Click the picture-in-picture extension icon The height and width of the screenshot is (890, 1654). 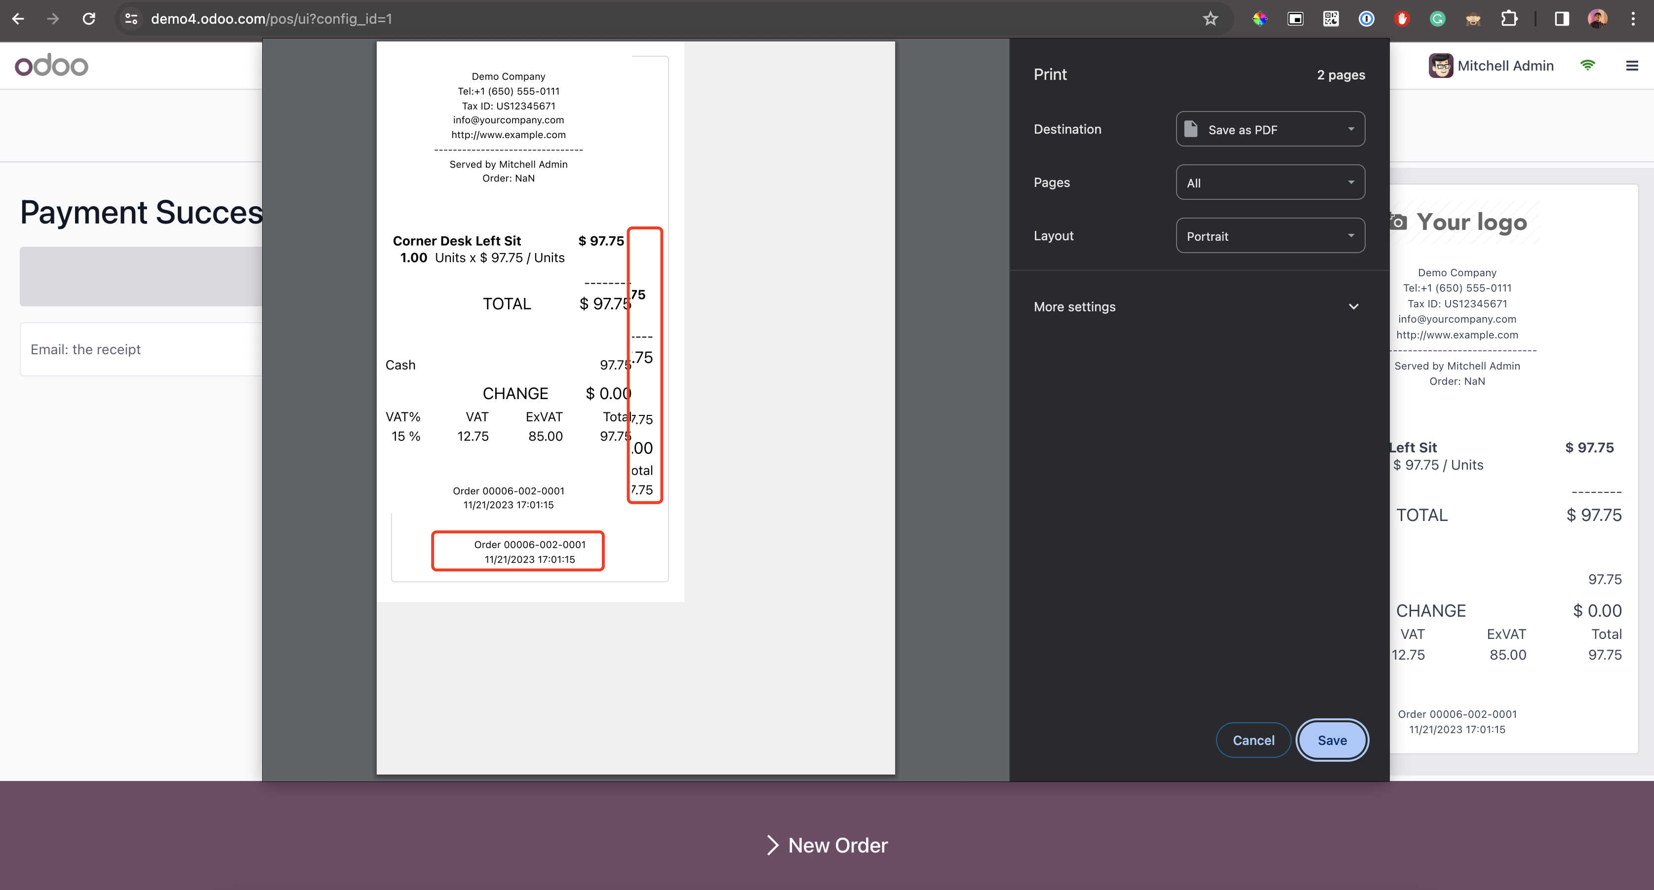click(1295, 19)
